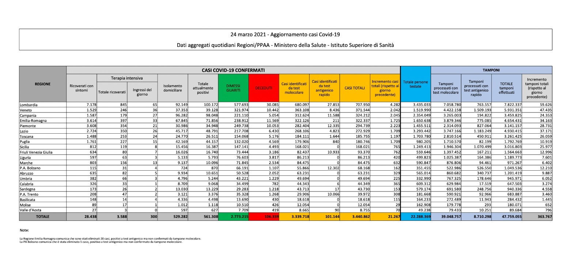Viewport: 585px width, 260px height.
Task: Select the note about PA Bolzano
Action: pyautogui.click(x=101, y=242)
